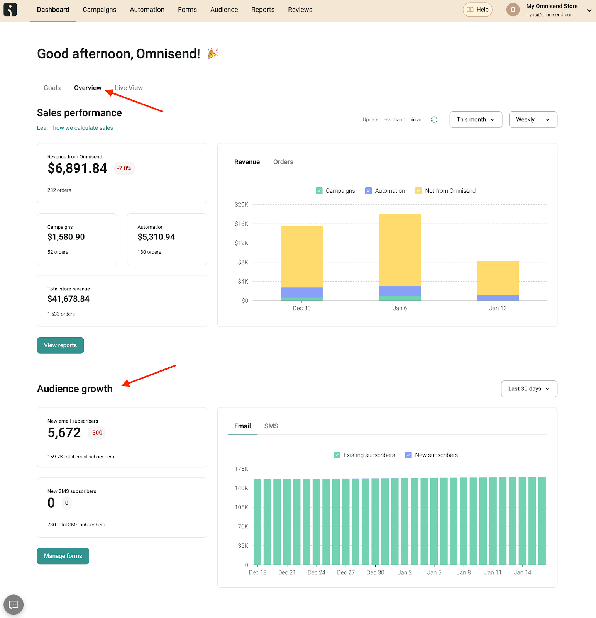The width and height of the screenshot is (596, 618).
Task: Switch to the Goals tab
Action: (52, 88)
